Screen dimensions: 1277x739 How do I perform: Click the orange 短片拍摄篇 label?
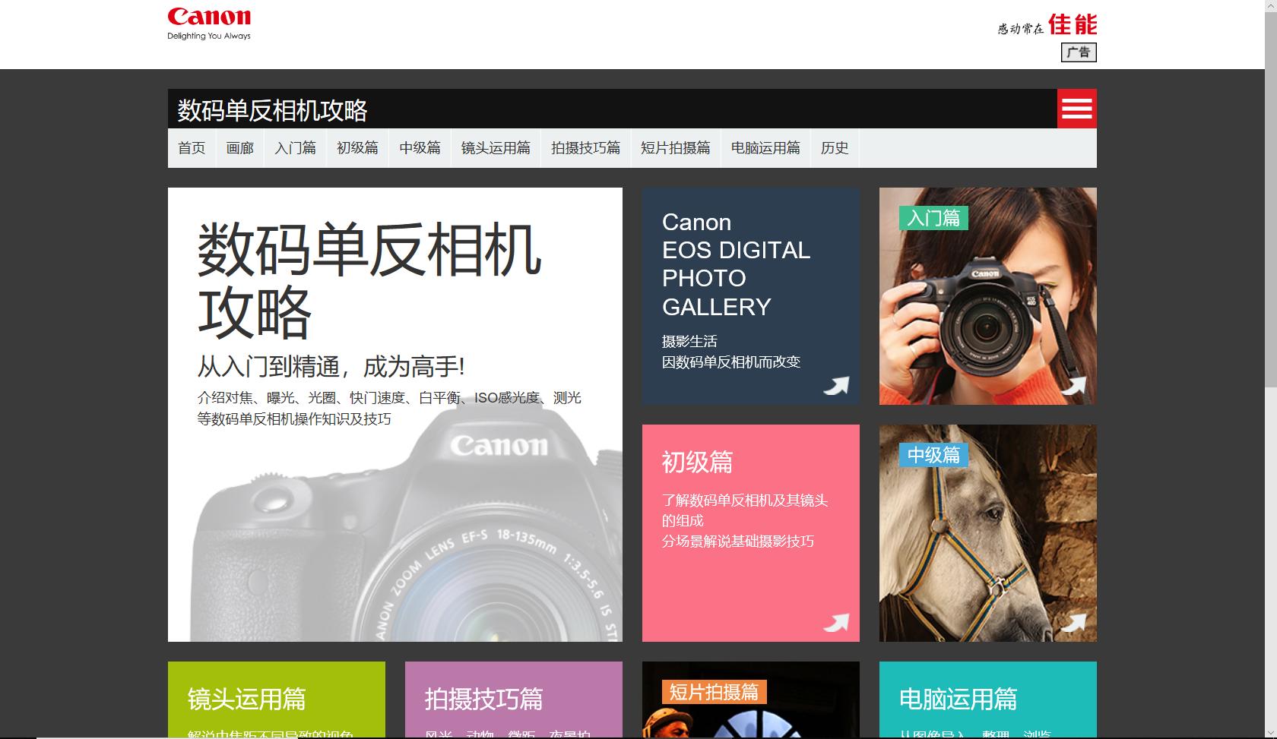[715, 692]
